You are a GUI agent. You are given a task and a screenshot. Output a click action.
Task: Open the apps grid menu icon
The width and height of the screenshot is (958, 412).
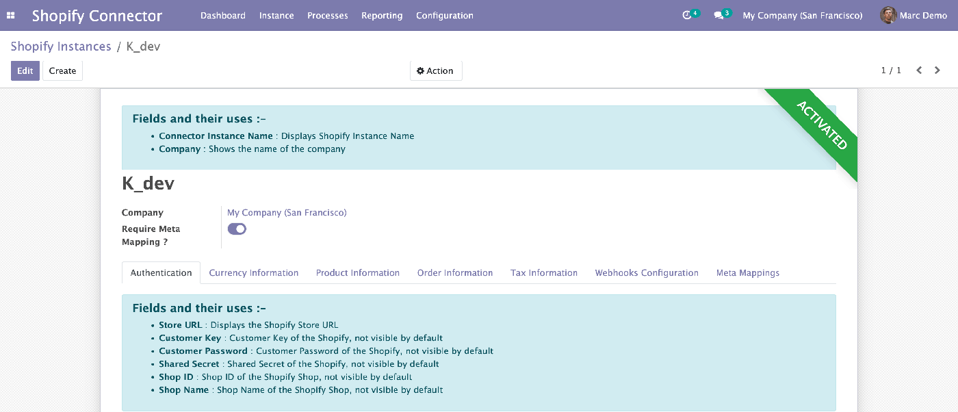tap(11, 15)
